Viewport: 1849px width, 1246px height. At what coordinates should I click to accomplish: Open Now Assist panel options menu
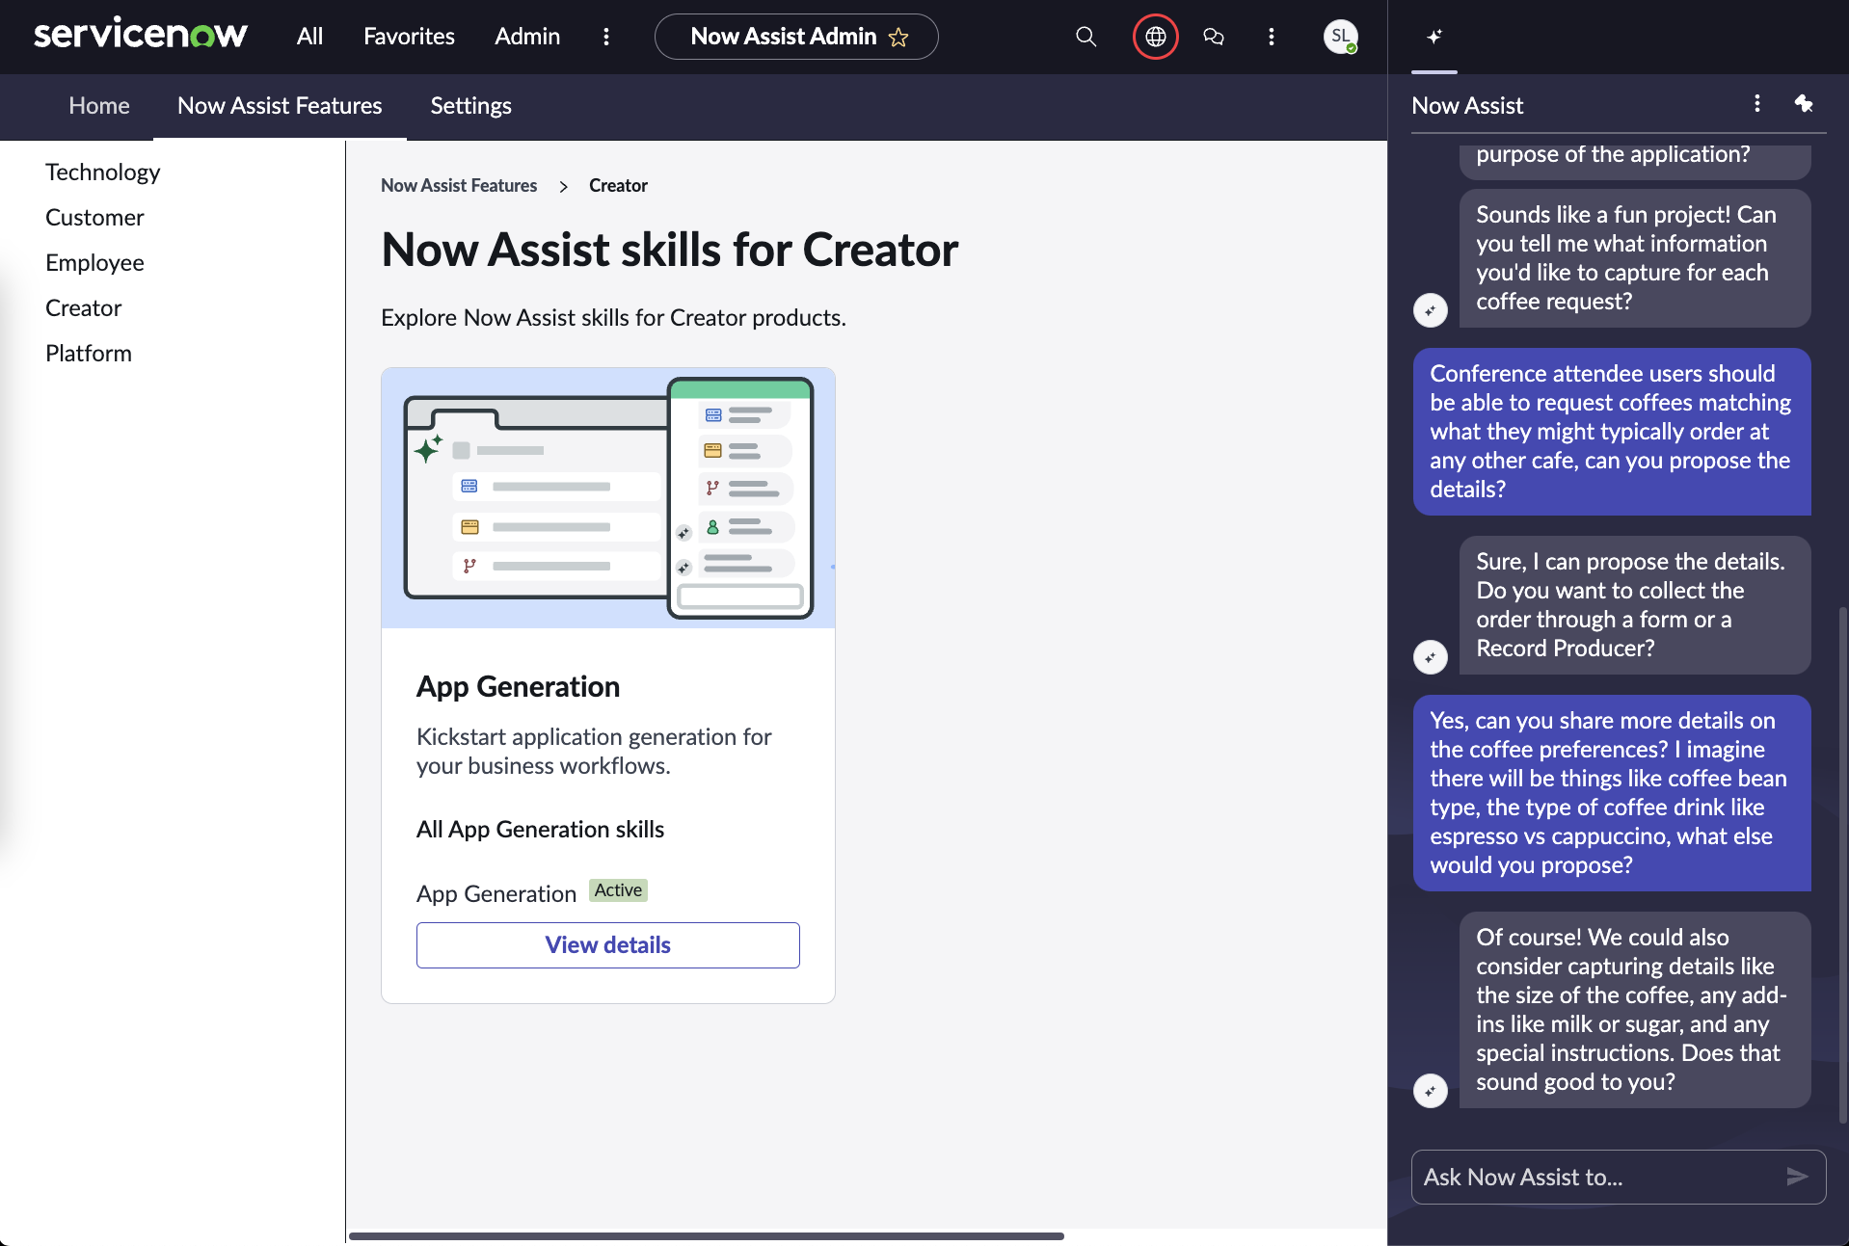click(1757, 104)
